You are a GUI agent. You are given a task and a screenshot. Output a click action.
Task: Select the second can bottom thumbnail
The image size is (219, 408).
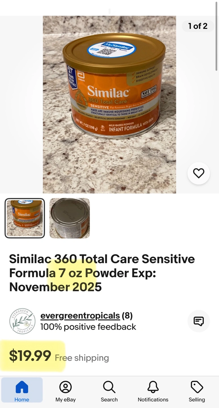coord(70,218)
